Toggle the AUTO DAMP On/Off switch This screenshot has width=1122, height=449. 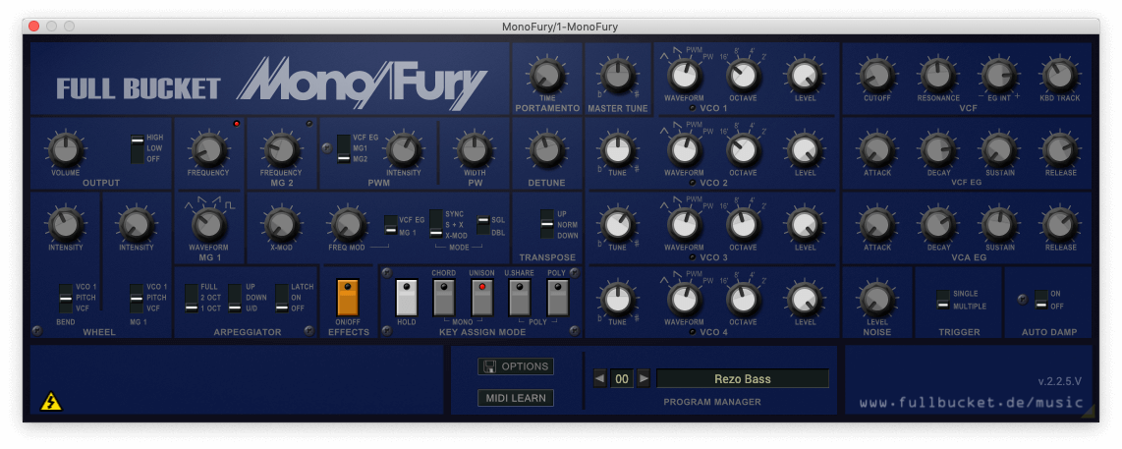tap(1041, 300)
